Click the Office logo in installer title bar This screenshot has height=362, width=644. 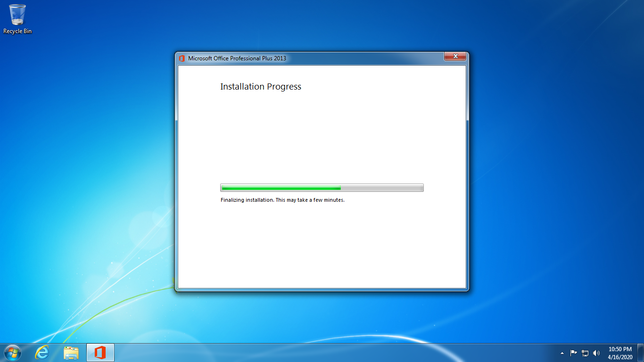click(x=182, y=58)
